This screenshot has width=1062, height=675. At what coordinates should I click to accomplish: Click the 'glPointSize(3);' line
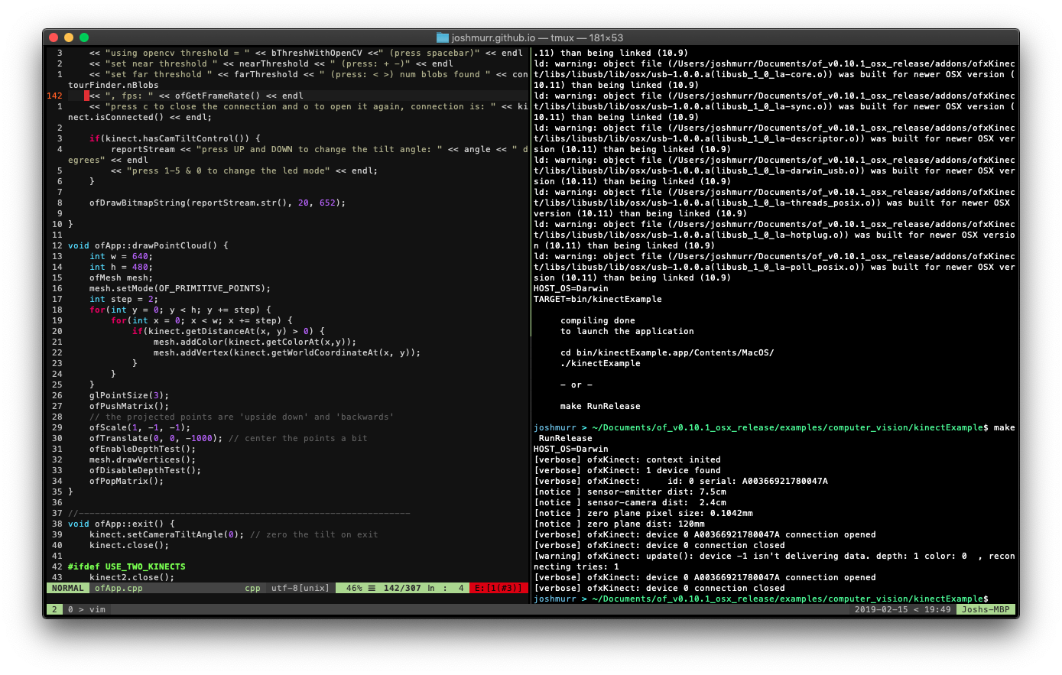[129, 395]
